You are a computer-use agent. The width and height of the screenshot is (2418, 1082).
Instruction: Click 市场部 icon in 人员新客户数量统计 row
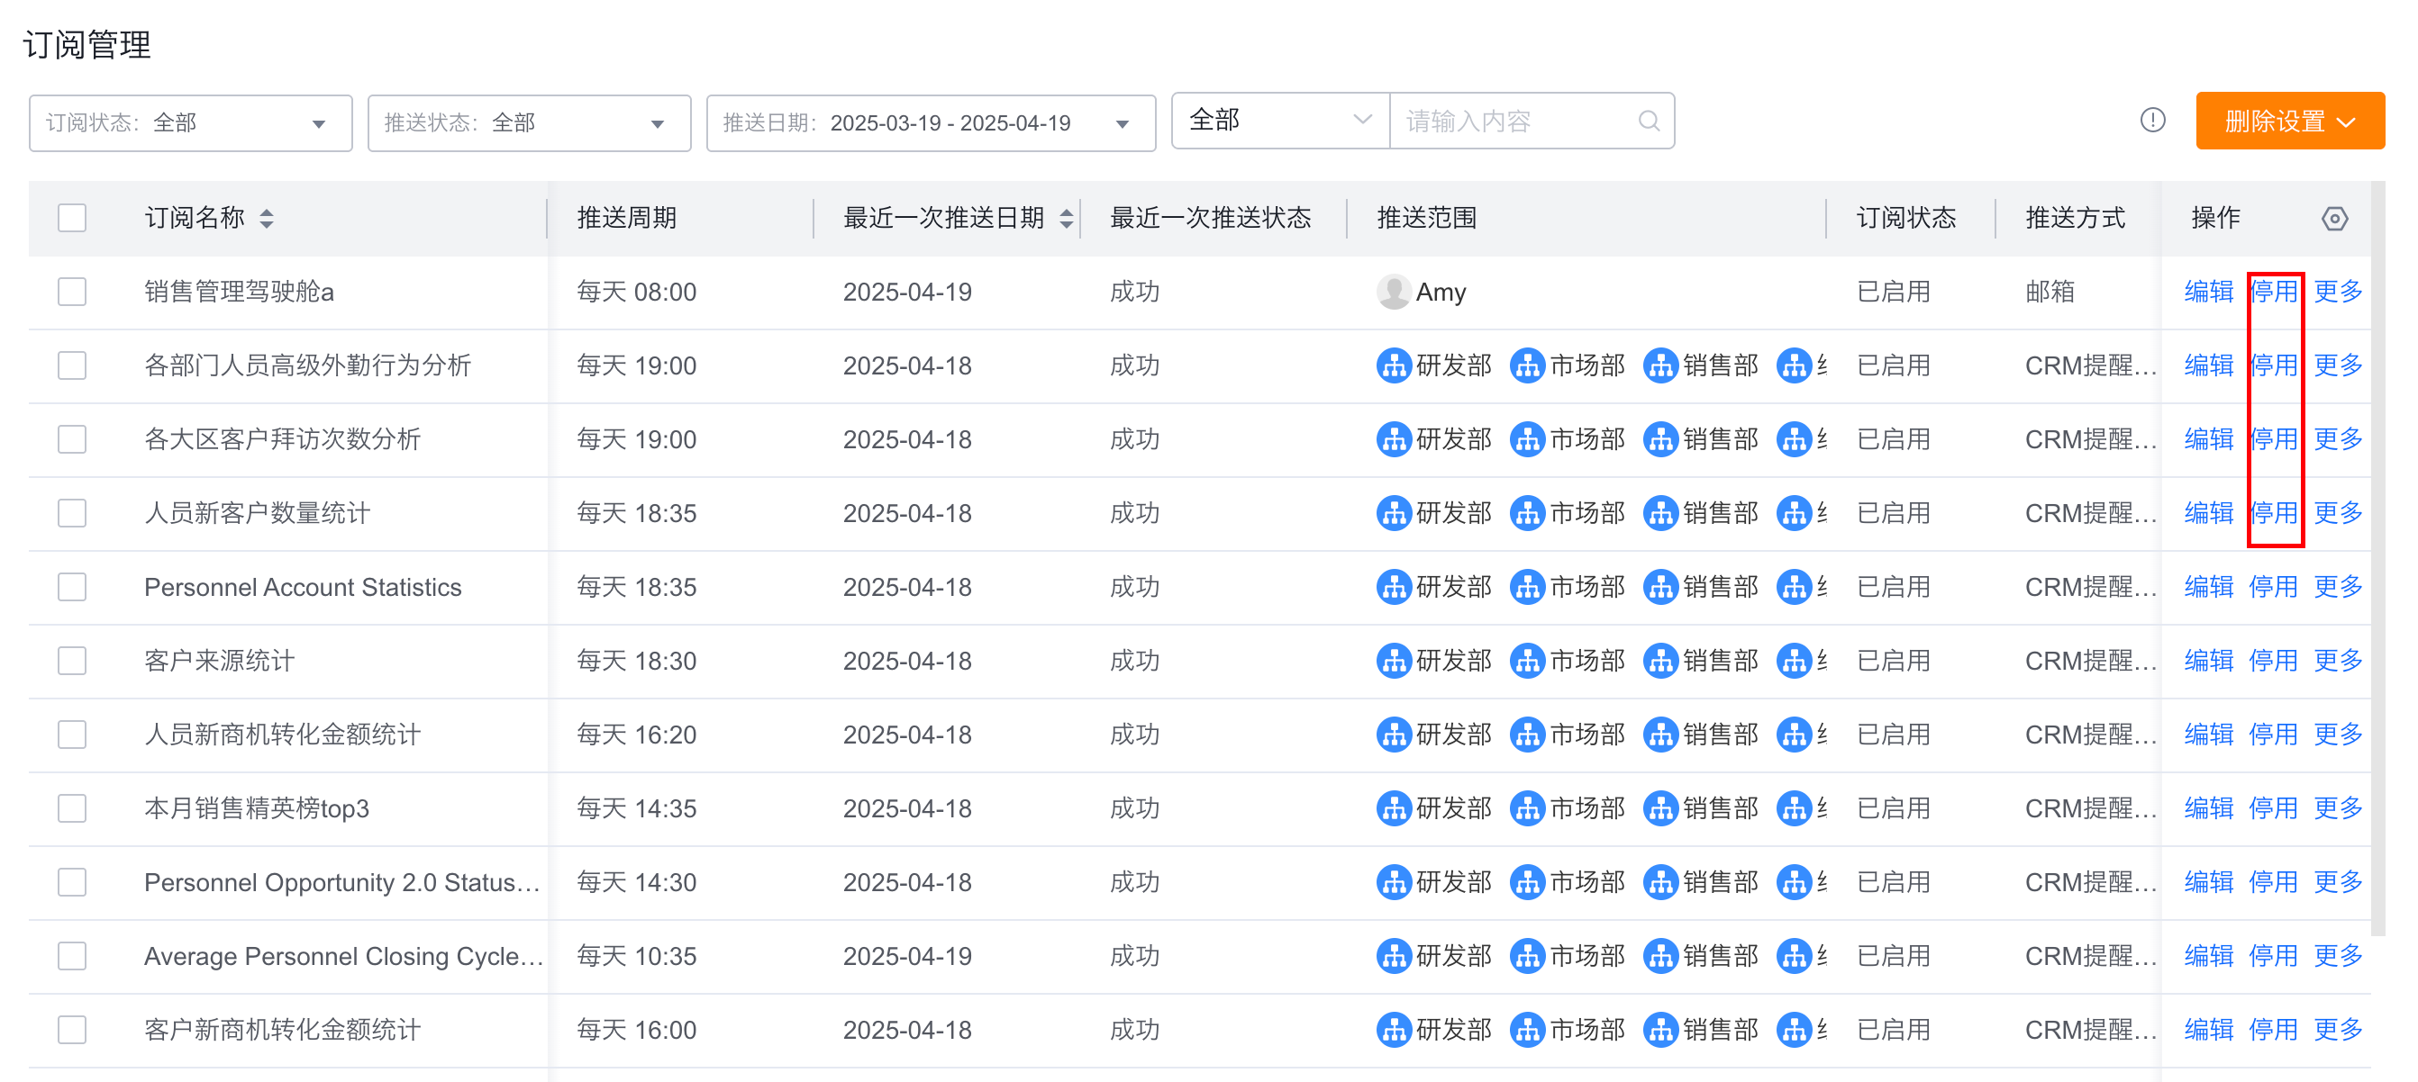1527,513
